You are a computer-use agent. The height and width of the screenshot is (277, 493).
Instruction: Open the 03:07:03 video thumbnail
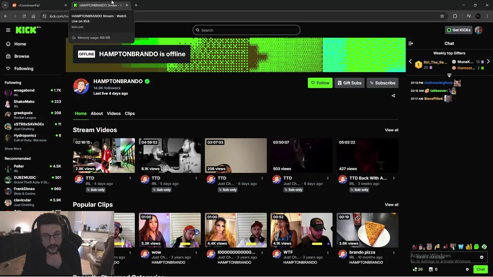[x=236, y=155]
